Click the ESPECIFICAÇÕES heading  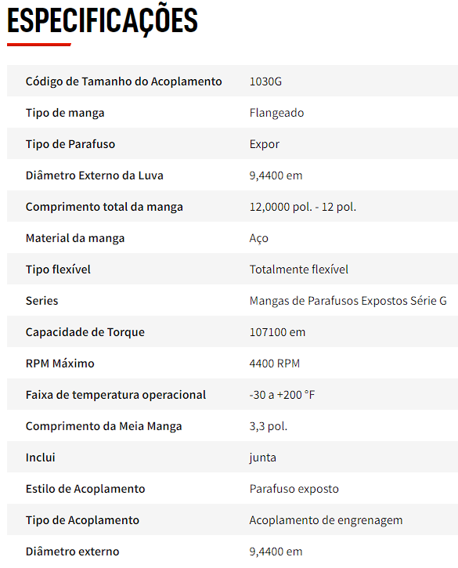(x=102, y=21)
